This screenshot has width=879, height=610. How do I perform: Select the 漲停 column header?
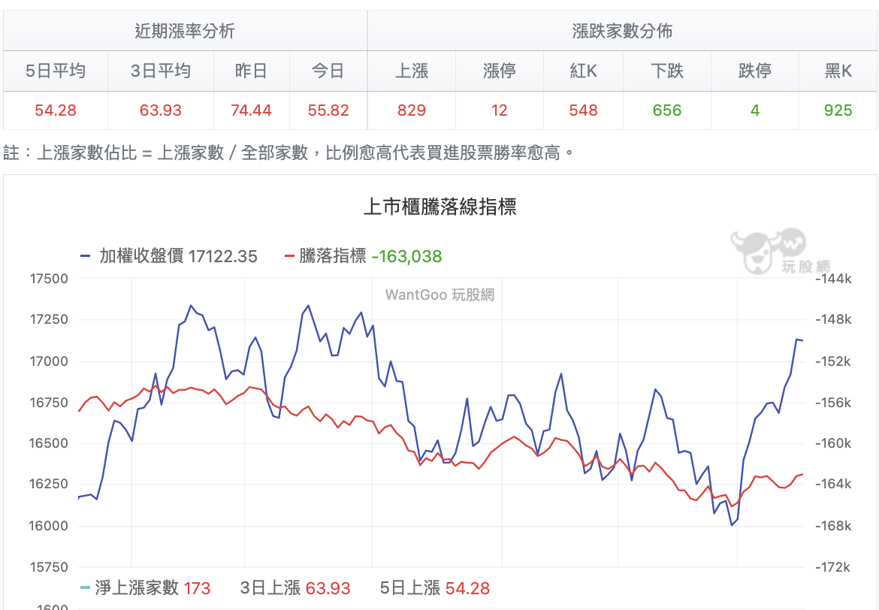click(500, 71)
